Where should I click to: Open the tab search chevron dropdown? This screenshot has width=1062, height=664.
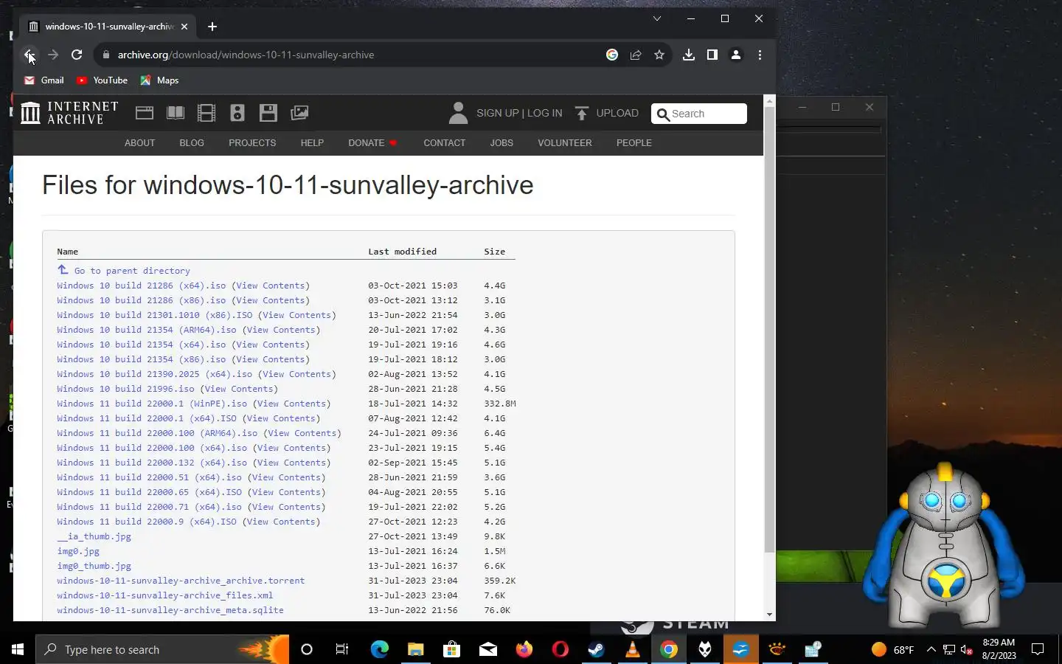657,18
